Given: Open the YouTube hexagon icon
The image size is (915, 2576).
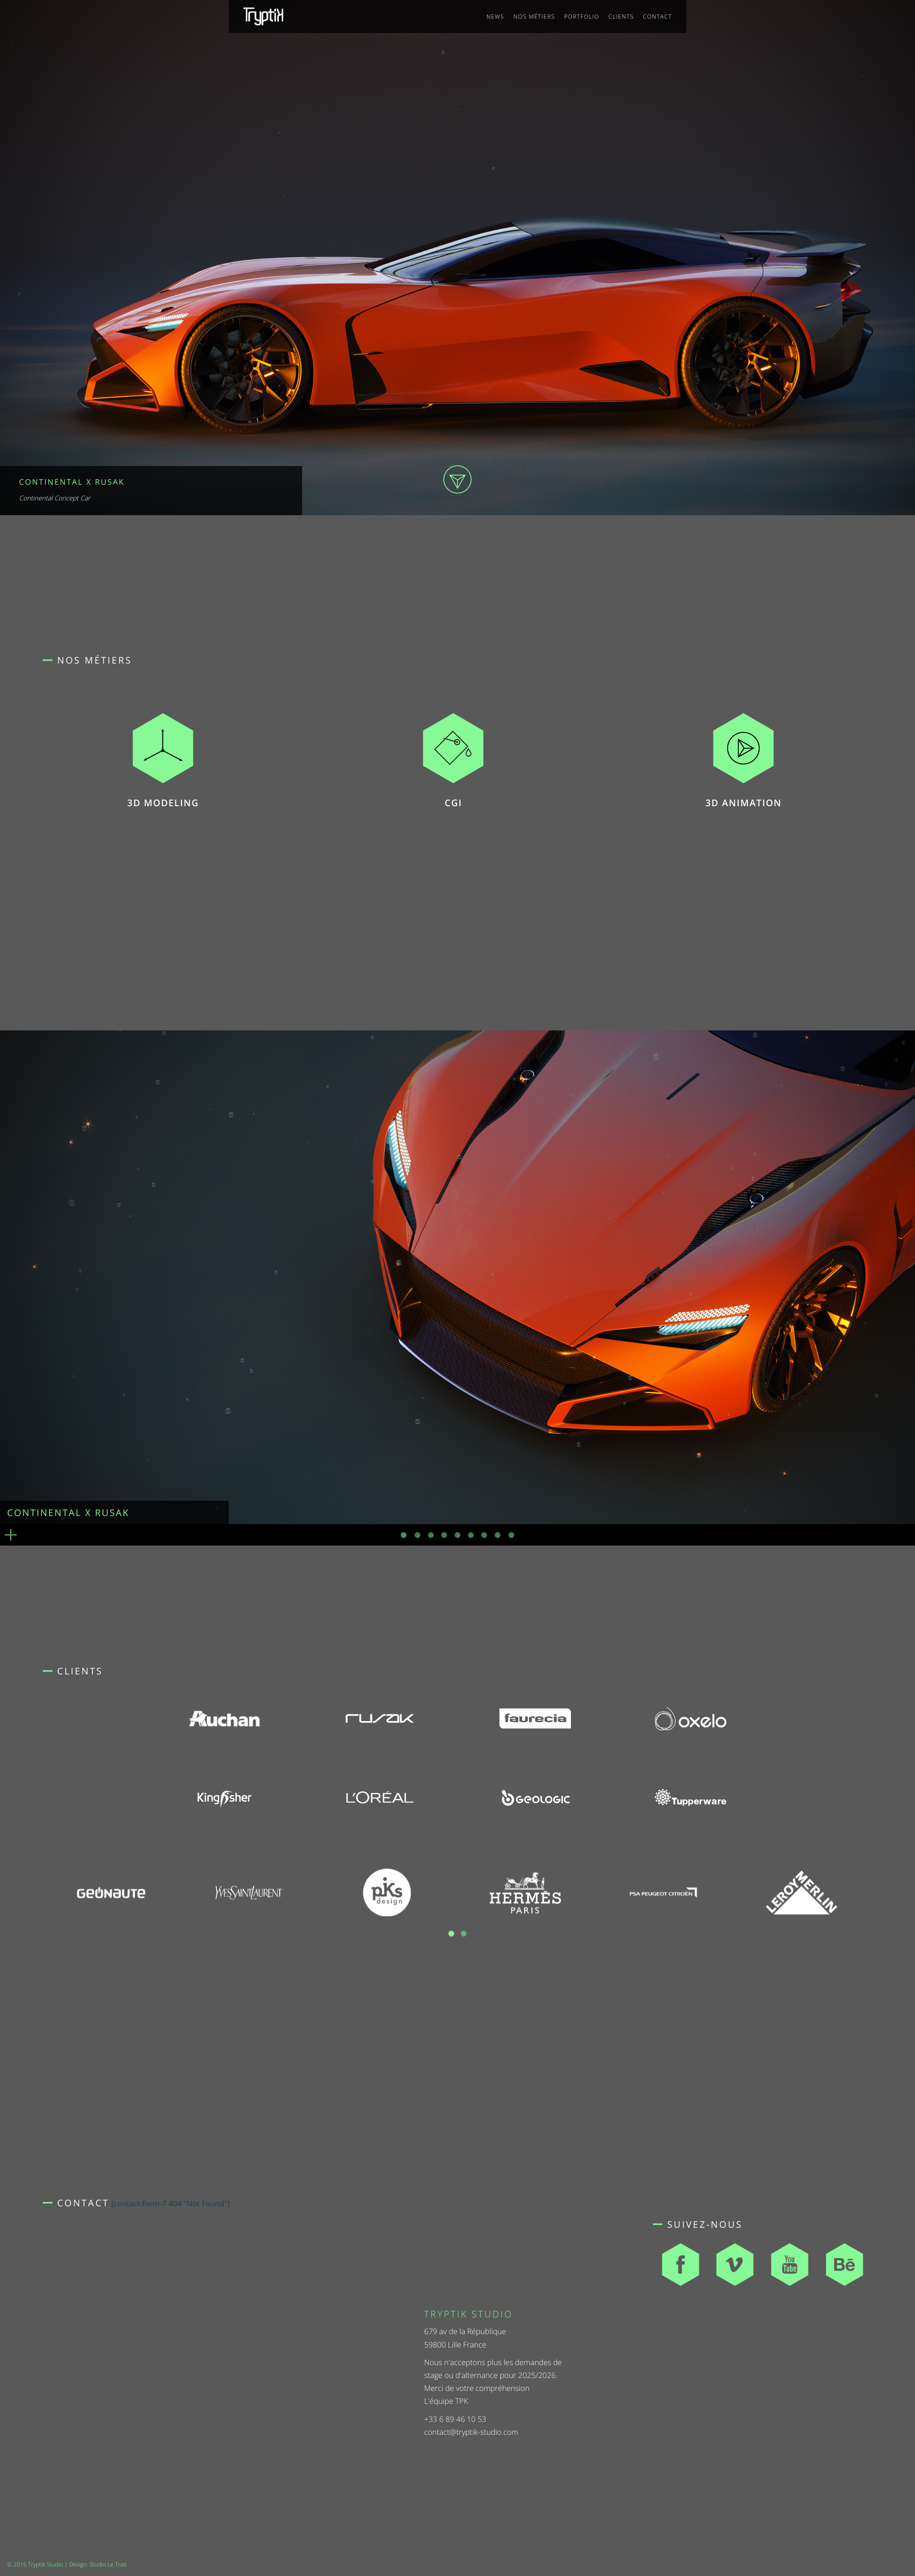Looking at the screenshot, I should pos(790,2264).
